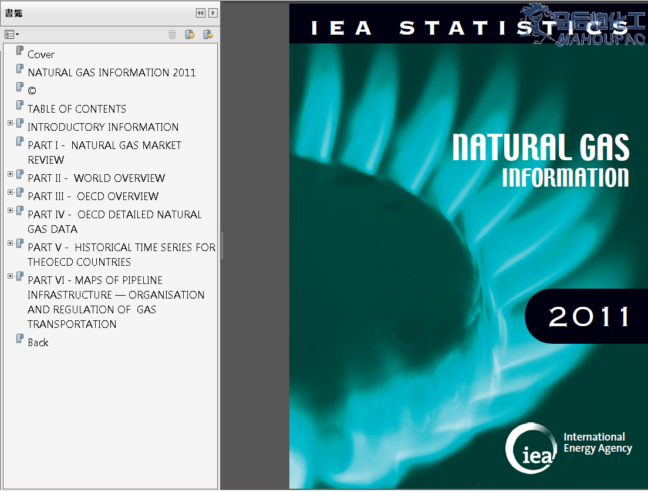Click the delete bookmark trash icon
Viewport: 648px width, 491px height.
click(x=173, y=35)
